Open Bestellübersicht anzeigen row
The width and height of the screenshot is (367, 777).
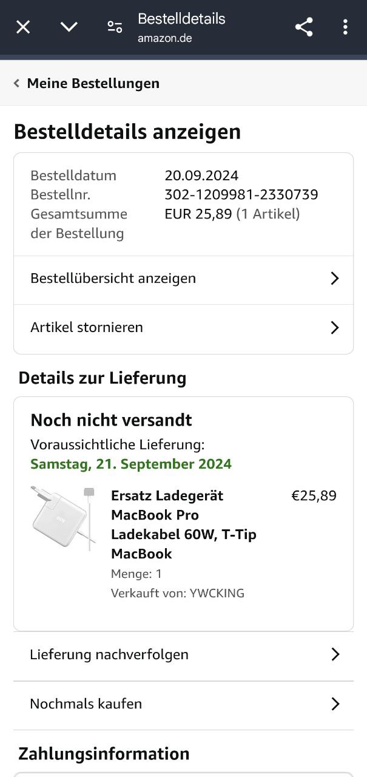(x=113, y=279)
